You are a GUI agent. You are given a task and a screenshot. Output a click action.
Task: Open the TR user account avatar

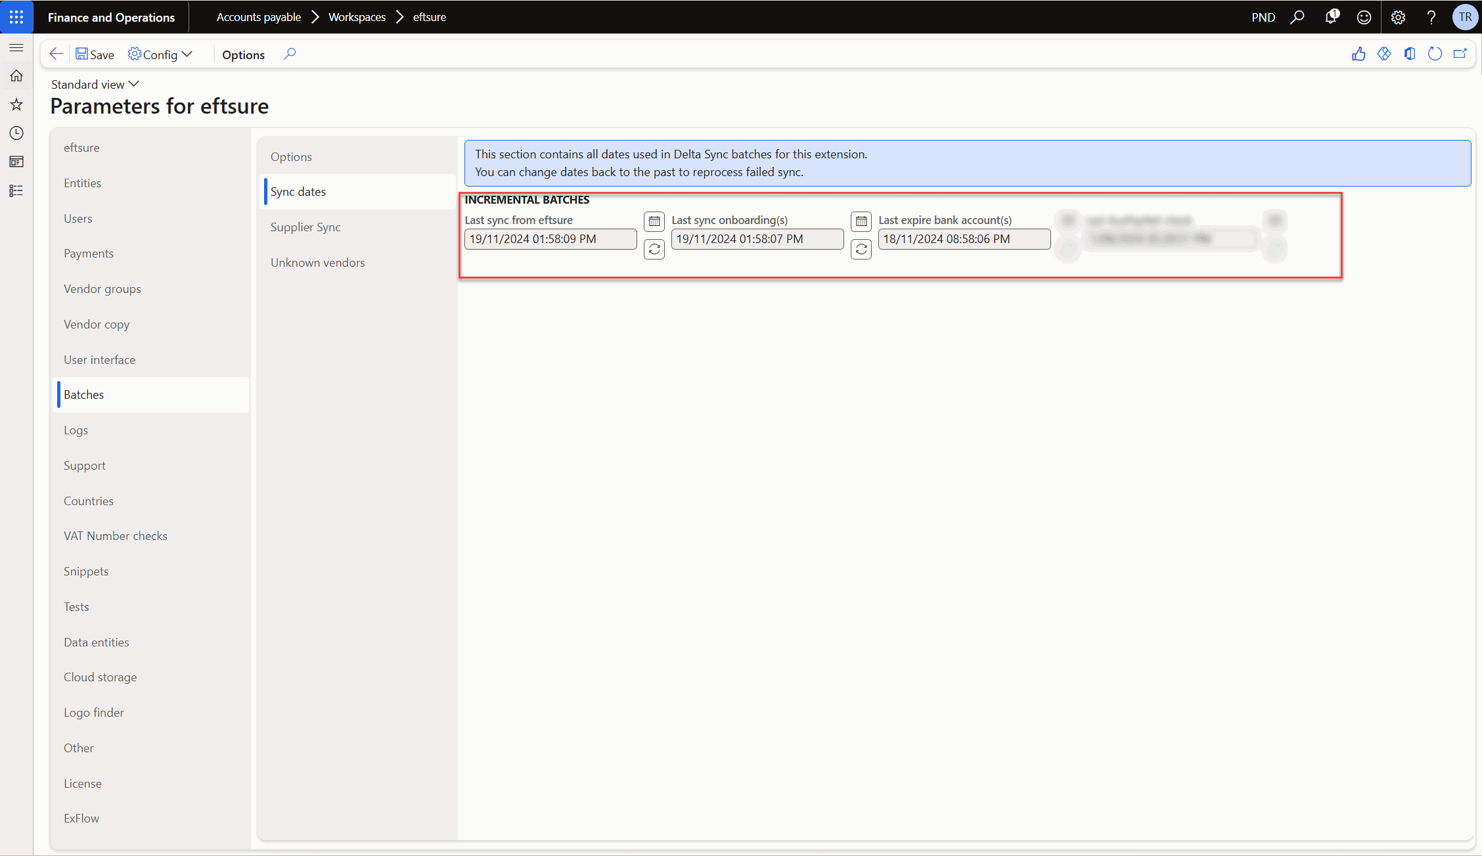click(1465, 17)
